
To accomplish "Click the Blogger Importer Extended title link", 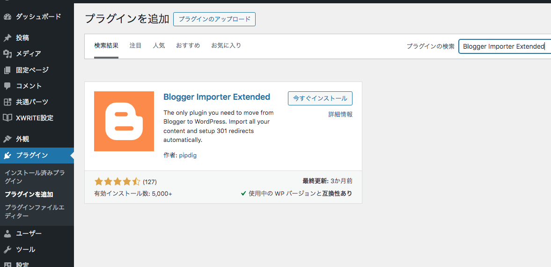I will click(x=217, y=96).
